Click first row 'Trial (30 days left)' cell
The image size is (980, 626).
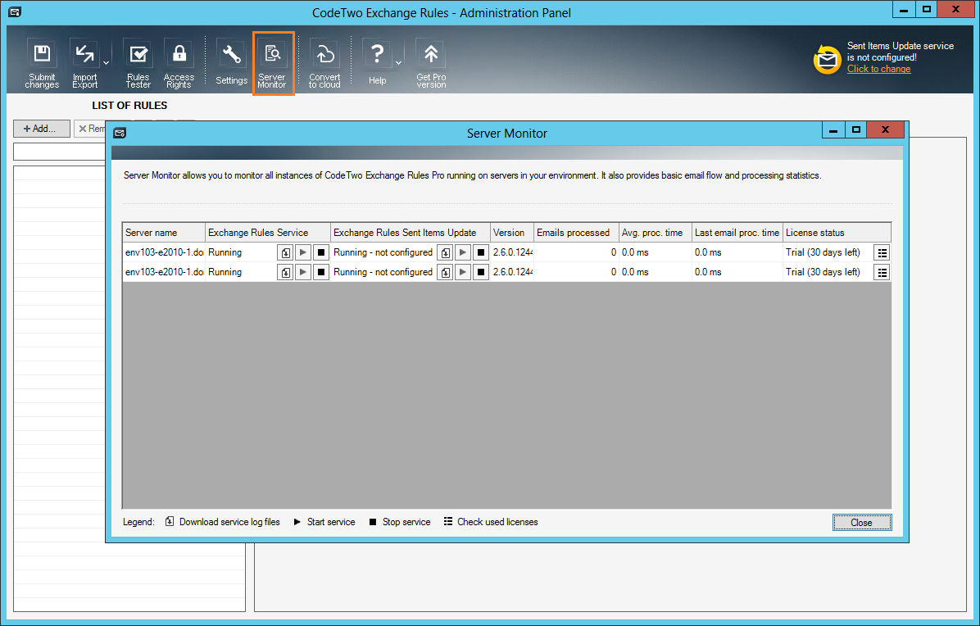tap(823, 252)
